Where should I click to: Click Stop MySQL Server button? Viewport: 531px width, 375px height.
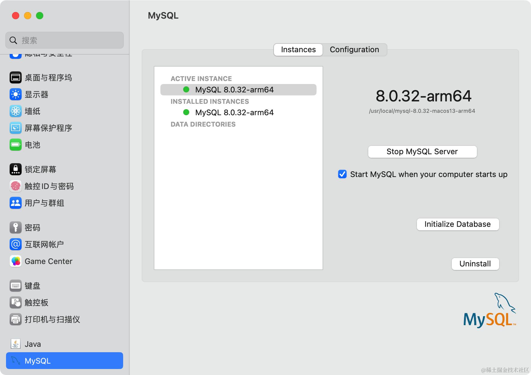click(422, 151)
